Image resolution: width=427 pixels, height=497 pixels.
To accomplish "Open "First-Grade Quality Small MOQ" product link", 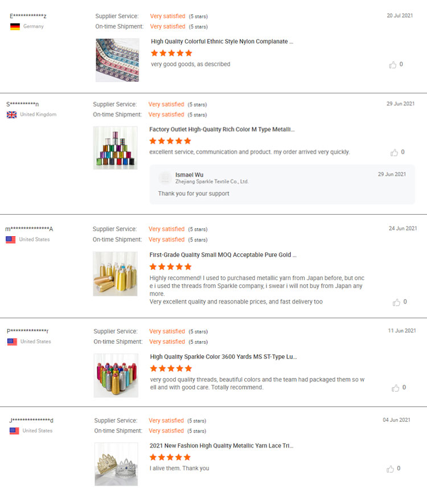I will click(223, 255).
